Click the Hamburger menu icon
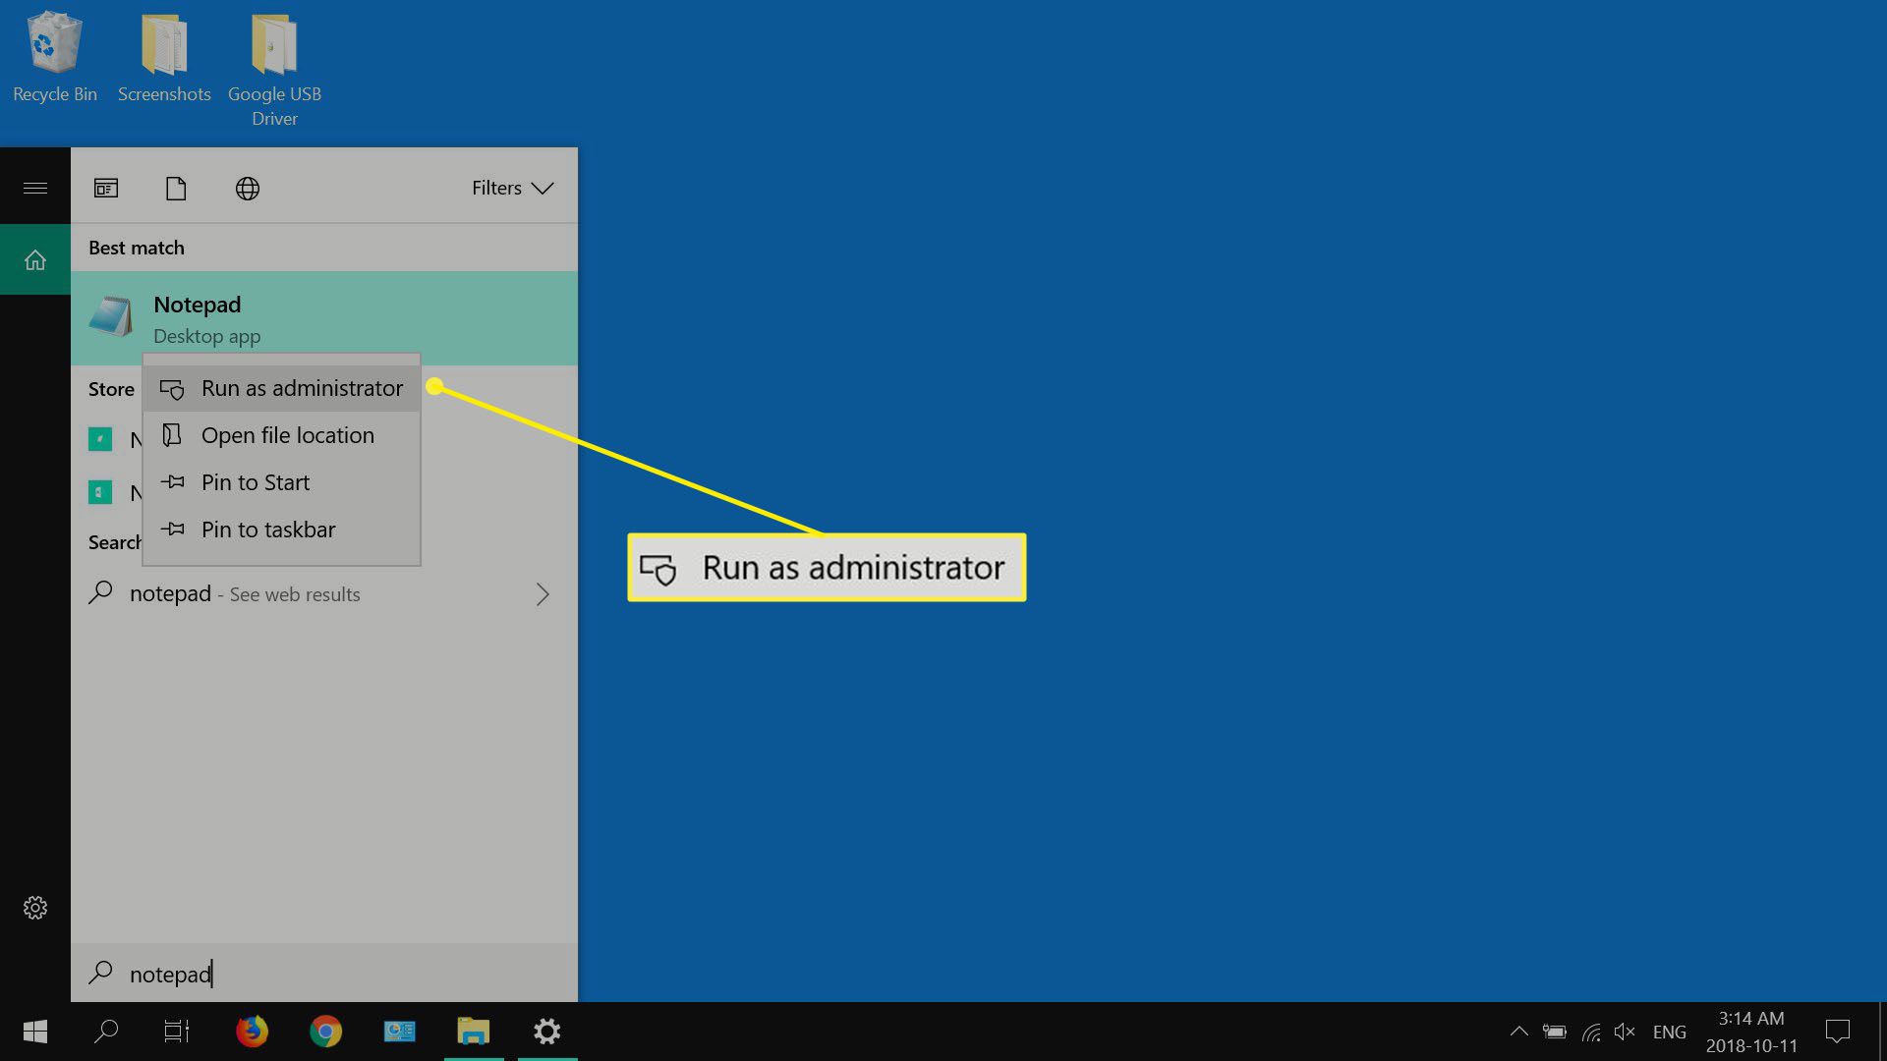Image resolution: width=1887 pixels, height=1061 pixels. click(x=35, y=188)
